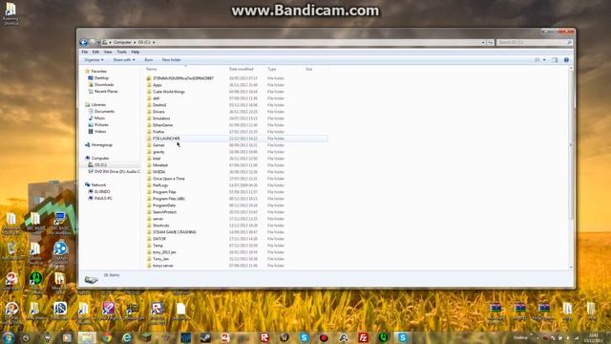Select the Cube World things folder
This screenshot has height=344, width=611.
(x=168, y=92)
